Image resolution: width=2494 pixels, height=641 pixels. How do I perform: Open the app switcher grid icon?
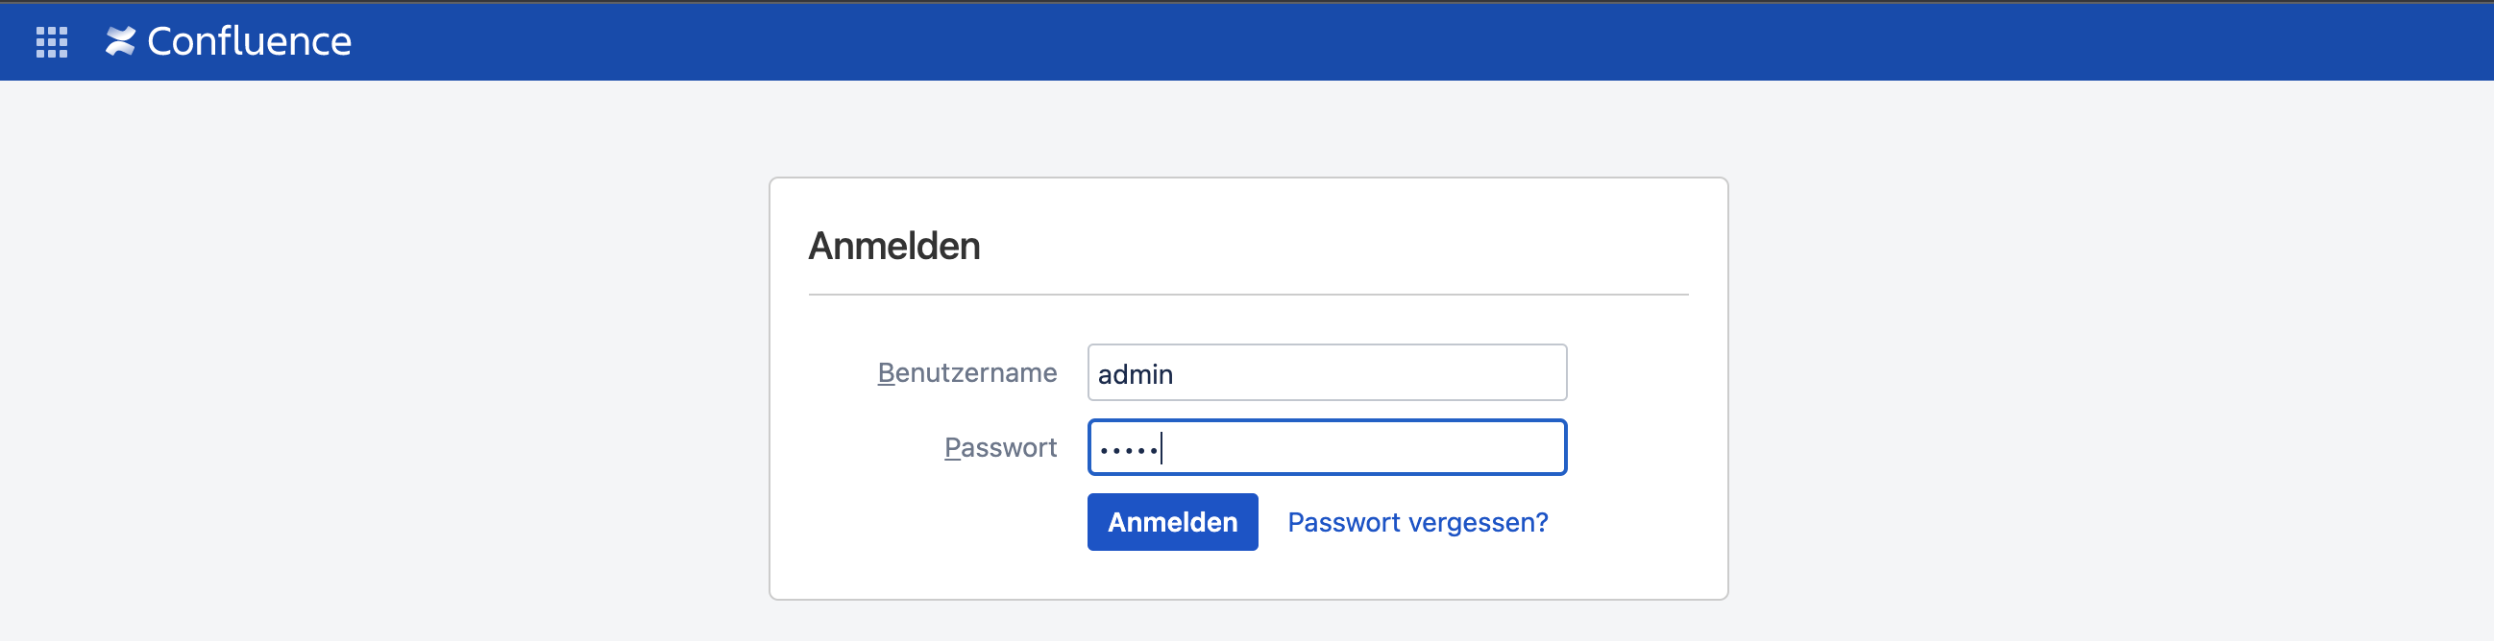[x=51, y=41]
